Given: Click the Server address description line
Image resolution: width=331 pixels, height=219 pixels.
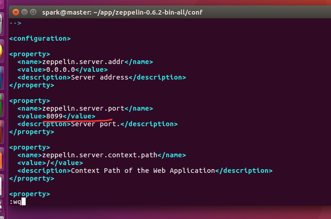Looking at the screenshot, I should pos(102,77).
